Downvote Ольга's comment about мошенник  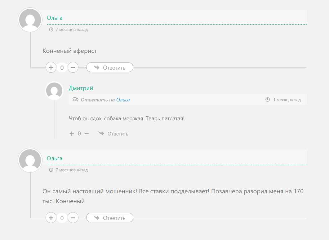(x=73, y=218)
